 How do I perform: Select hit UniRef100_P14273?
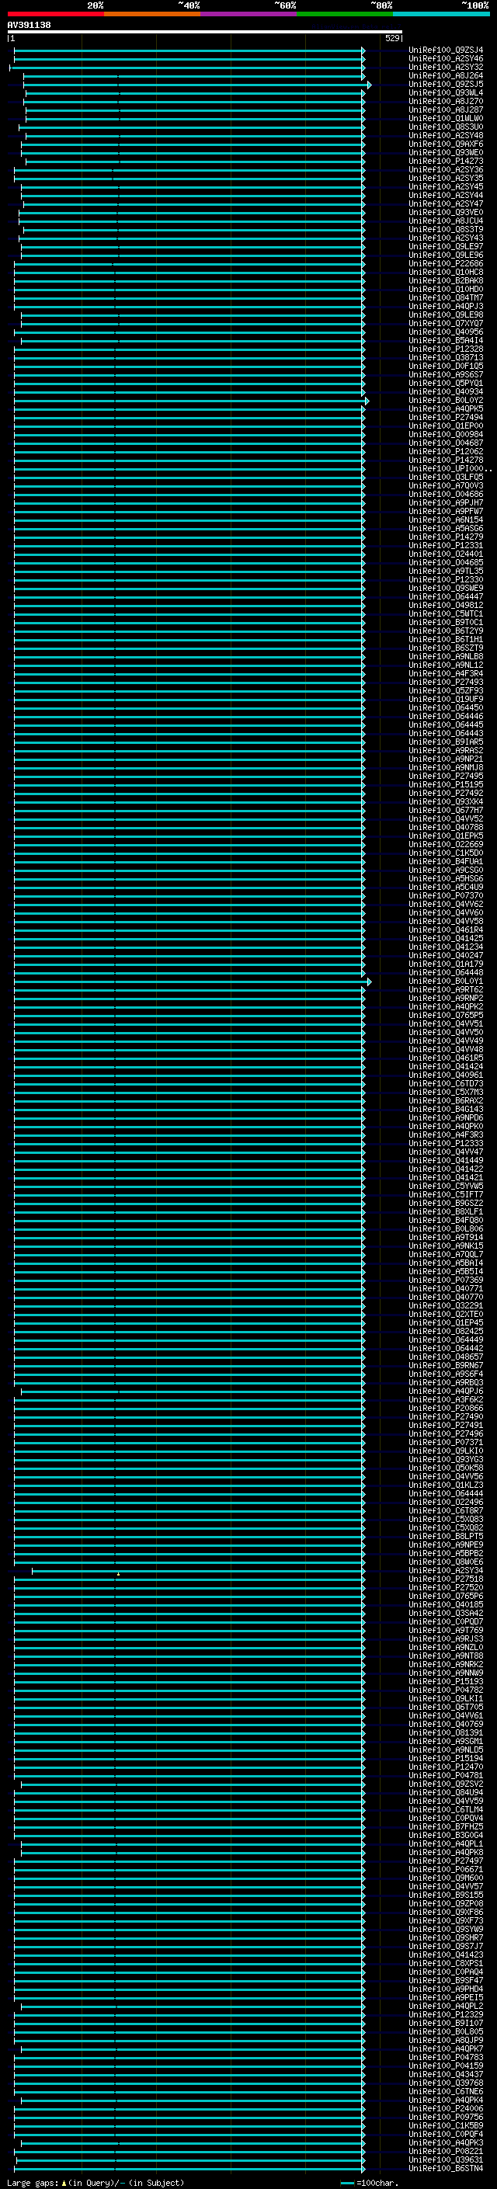[445, 162]
